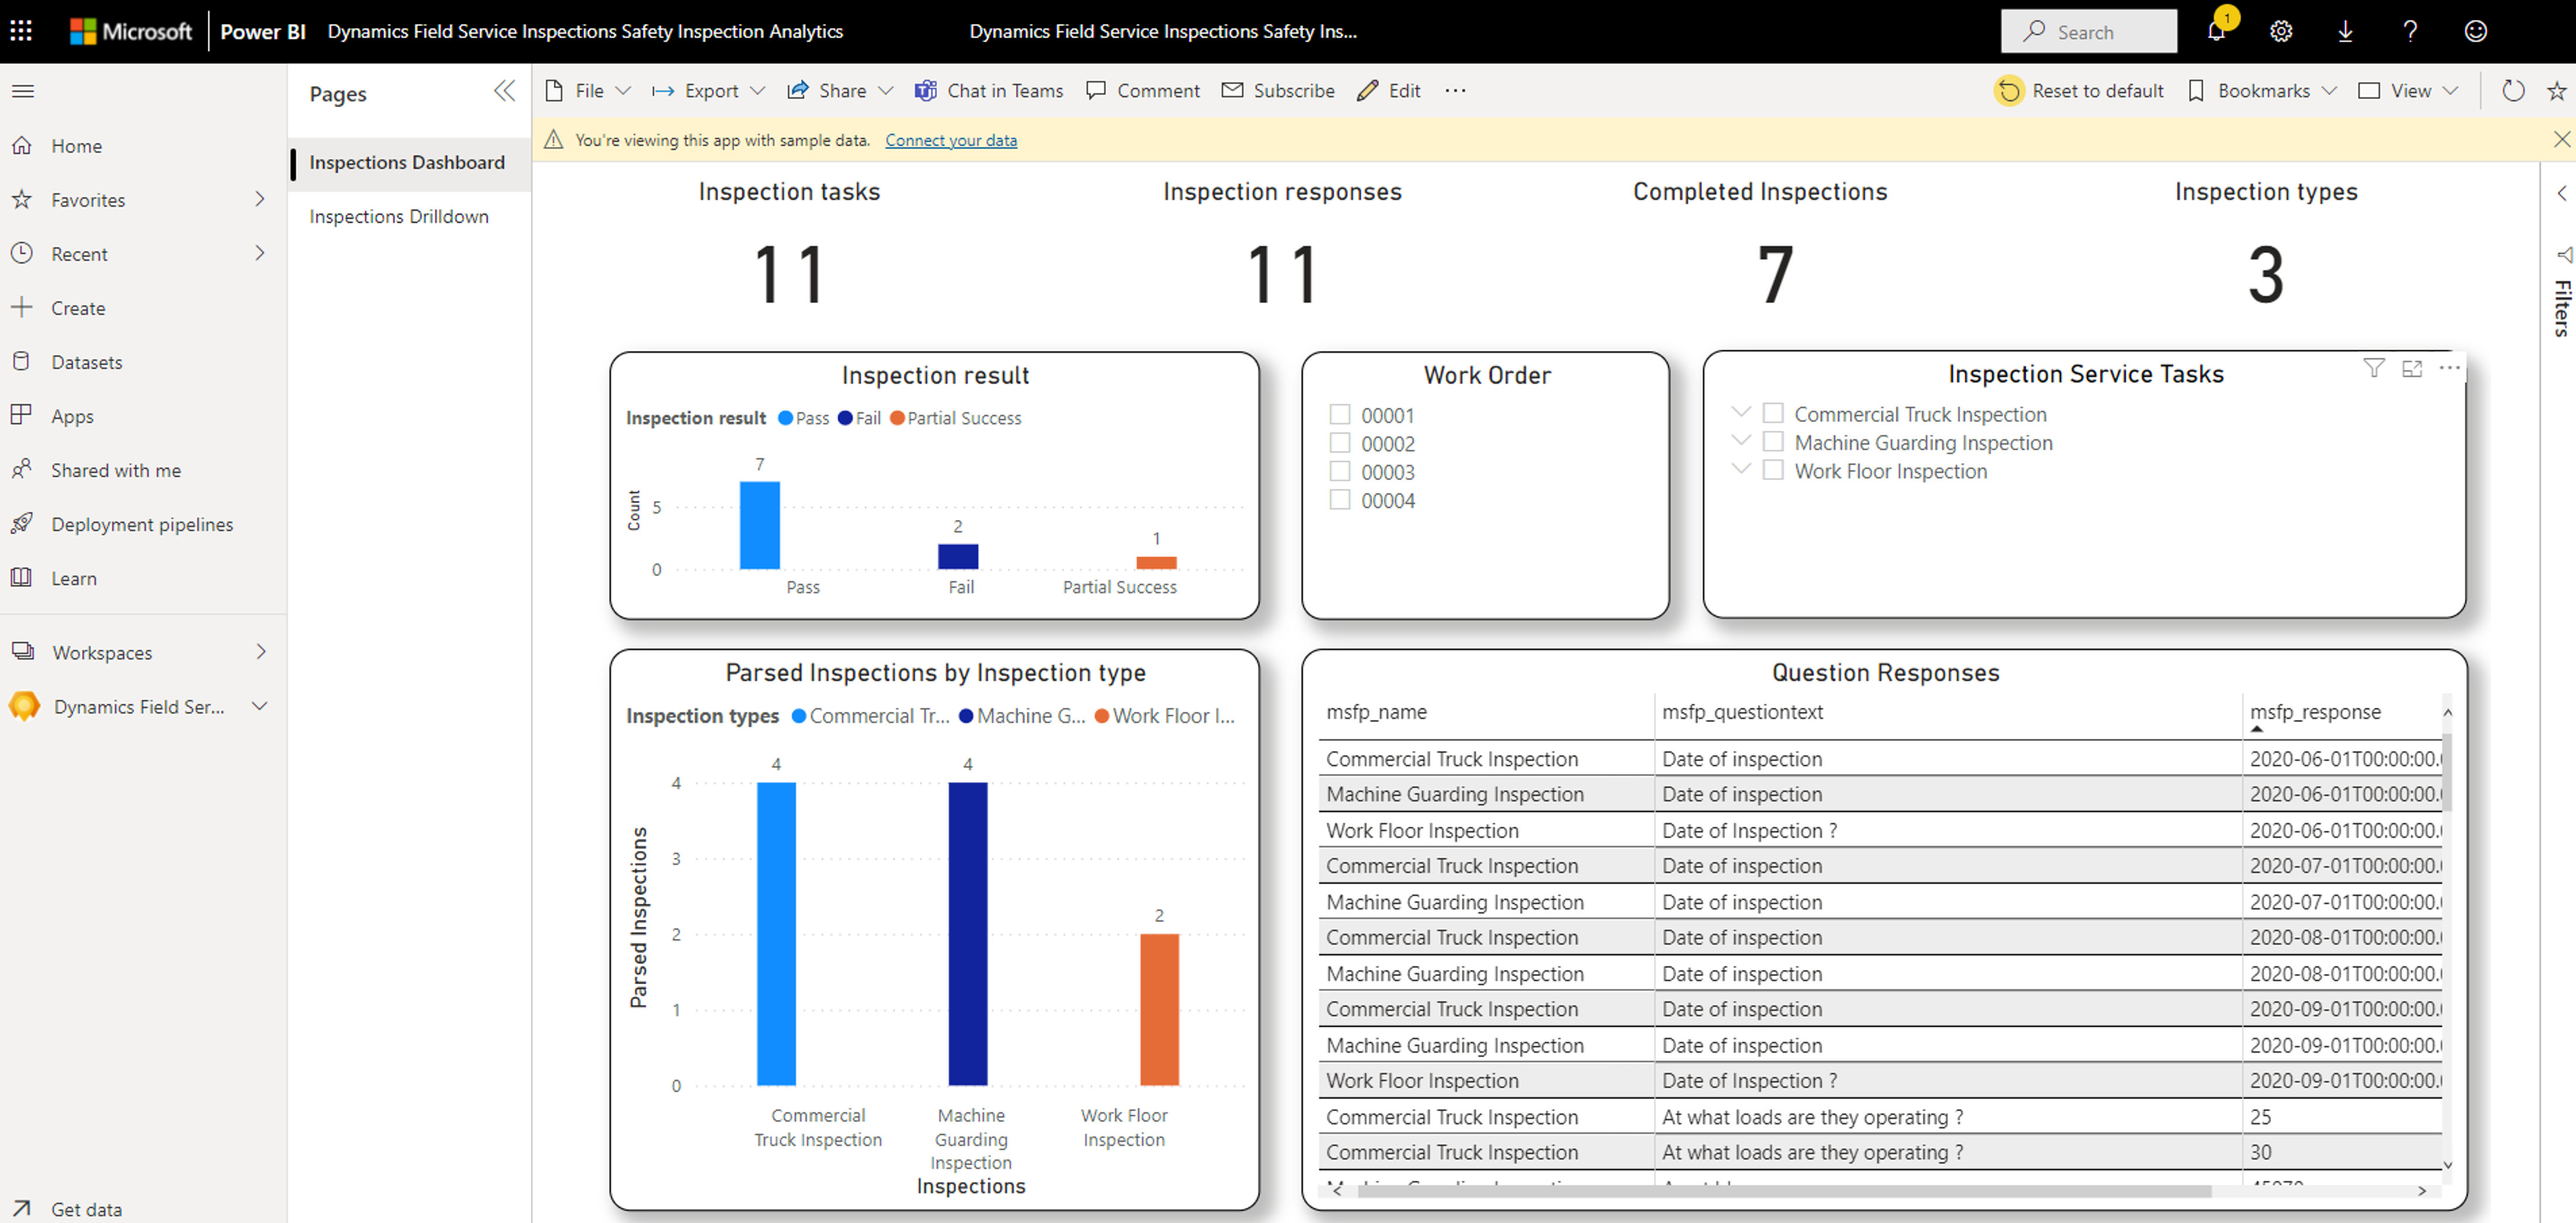Image resolution: width=2576 pixels, height=1223 pixels.
Task: Expand the Commercial Truck Inspection chevron
Action: 1741,412
